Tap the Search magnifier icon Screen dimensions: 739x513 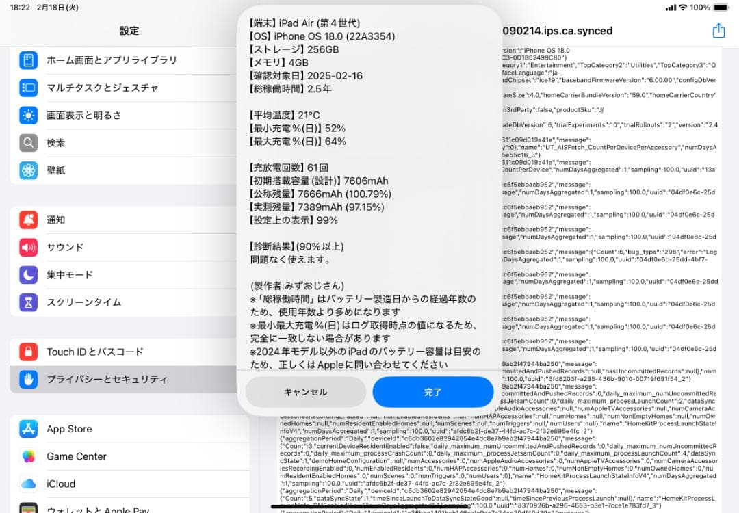click(29, 142)
